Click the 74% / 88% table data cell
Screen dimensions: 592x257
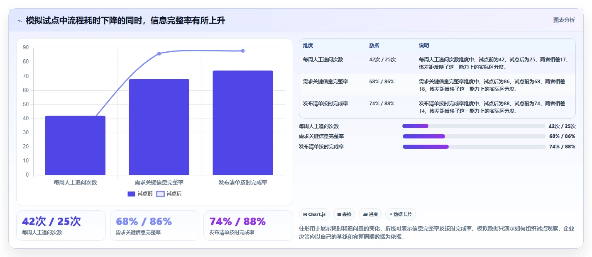382,104
